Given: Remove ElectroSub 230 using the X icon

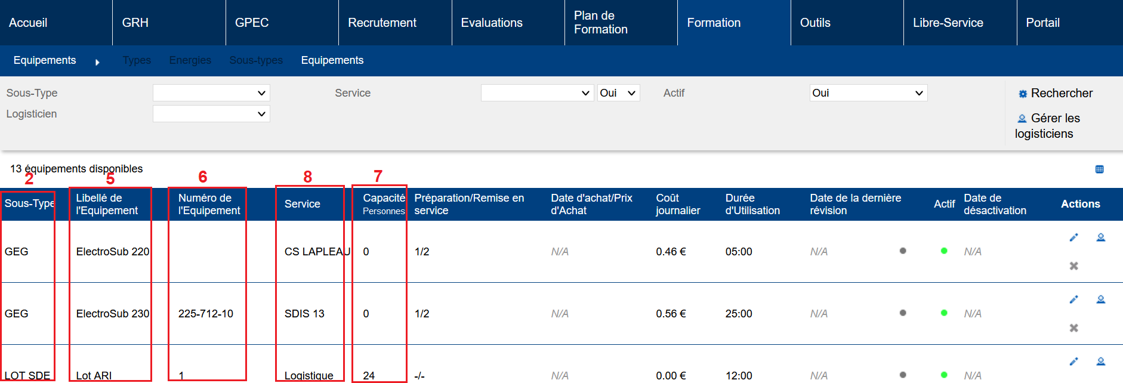Looking at the screenshot, I should click(1073, 328).
